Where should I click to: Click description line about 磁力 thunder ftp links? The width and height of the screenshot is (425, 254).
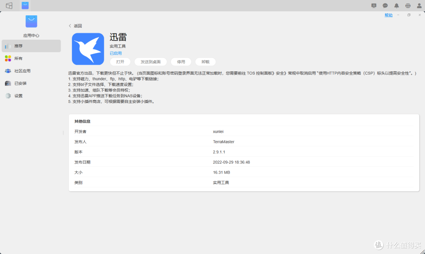click(113, 79)
